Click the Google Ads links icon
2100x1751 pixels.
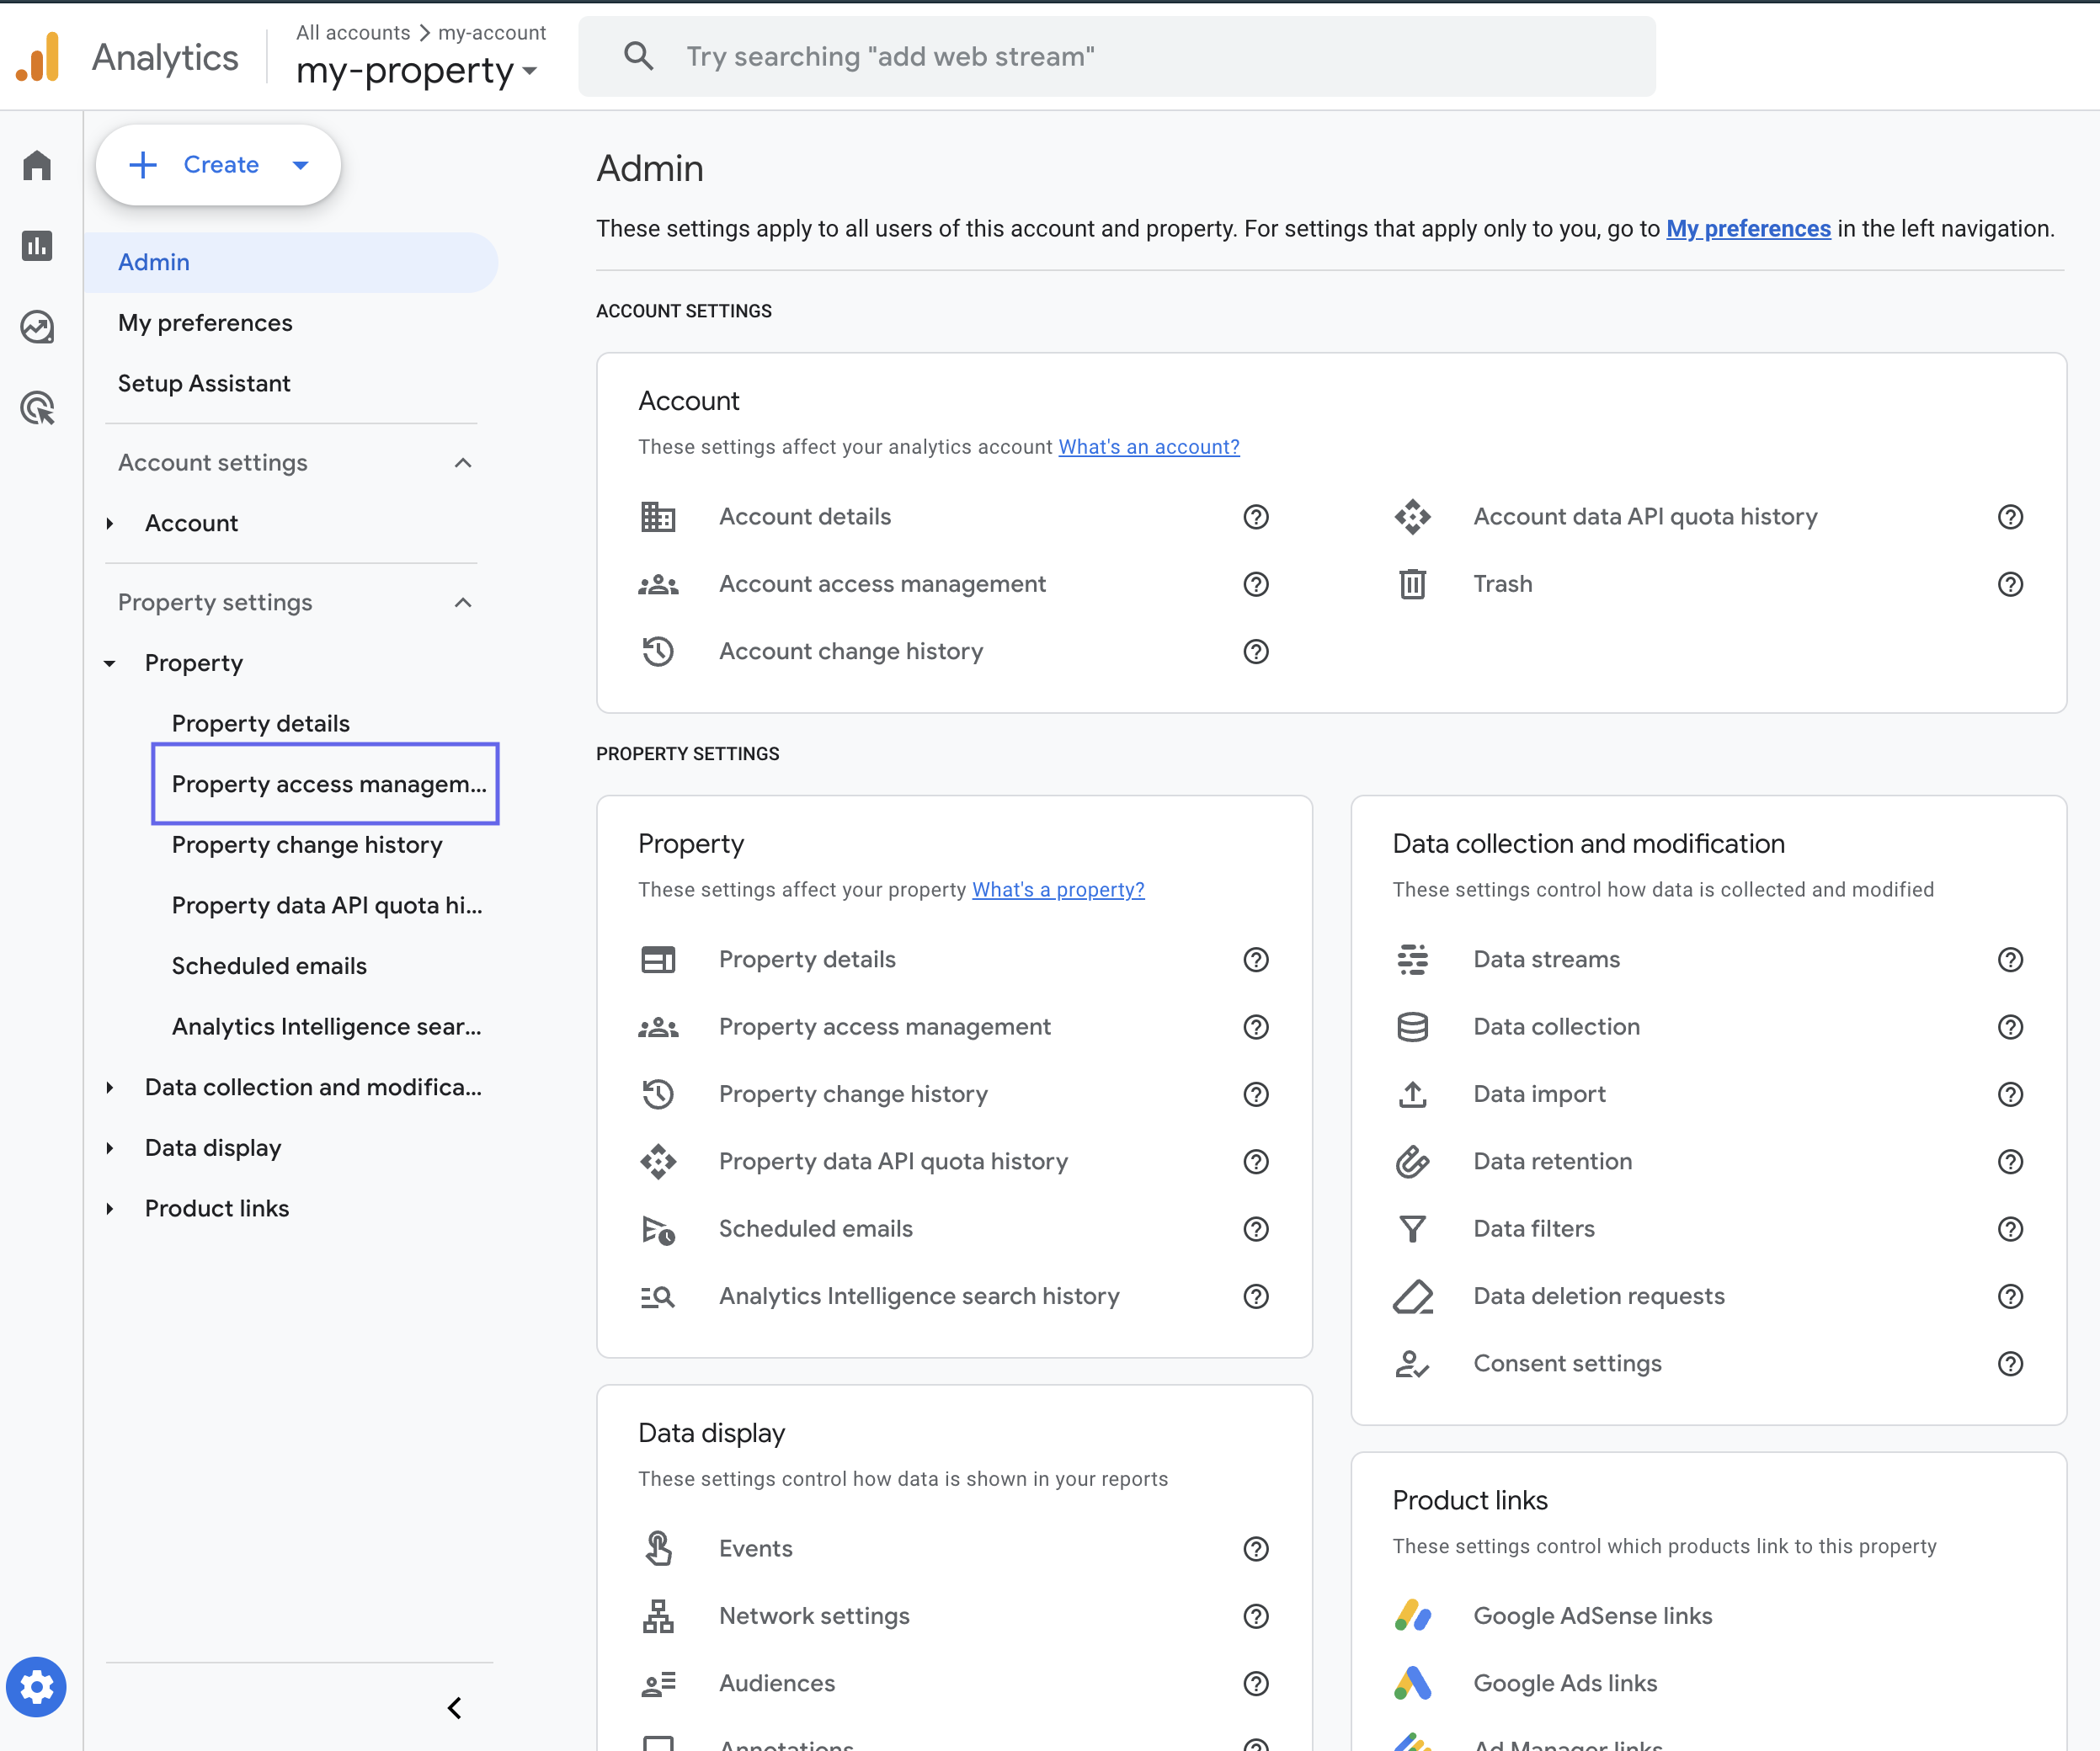pos(1413,1682)
